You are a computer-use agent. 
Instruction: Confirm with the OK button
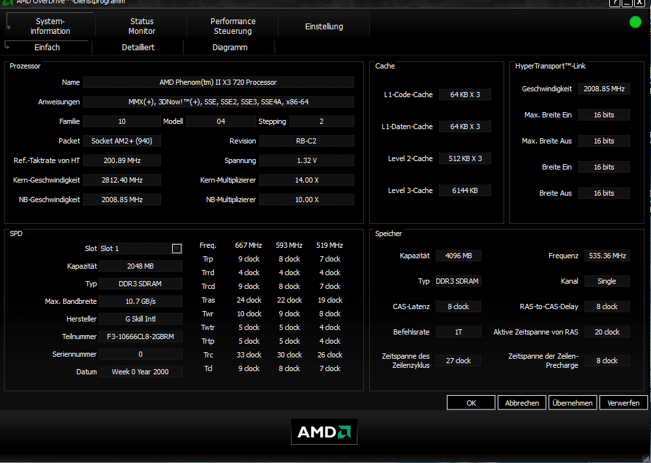[471, 403]
